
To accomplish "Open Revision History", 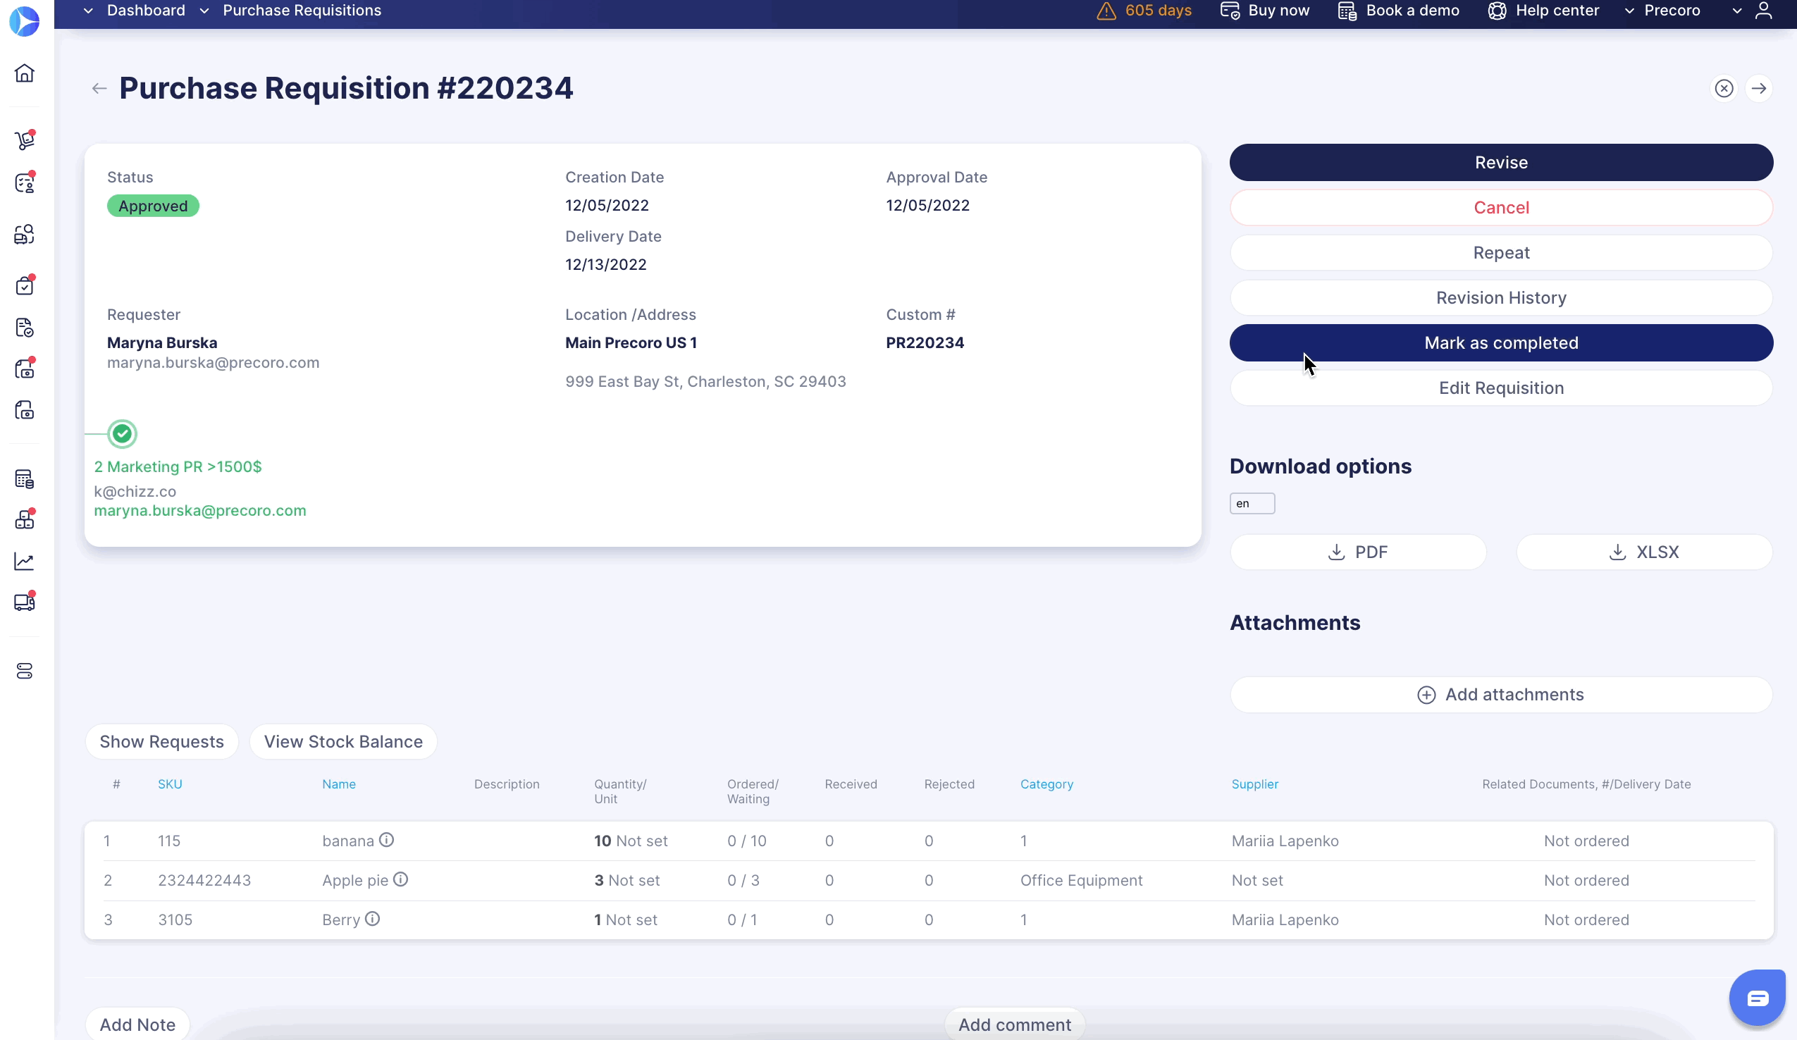I will click(x=1500, y=297).
